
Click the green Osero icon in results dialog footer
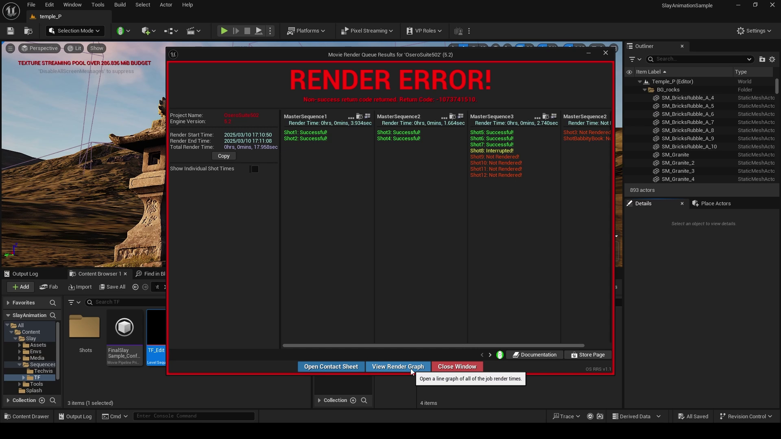[500, 355]
